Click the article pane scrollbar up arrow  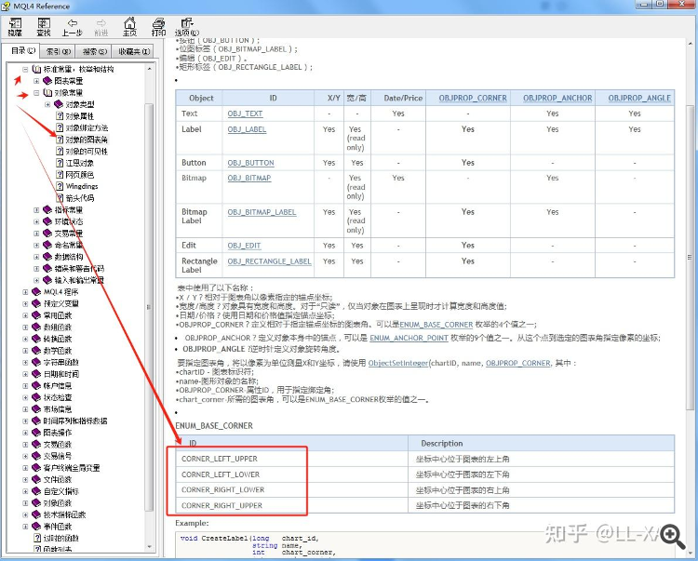click(x=691, y=44)
